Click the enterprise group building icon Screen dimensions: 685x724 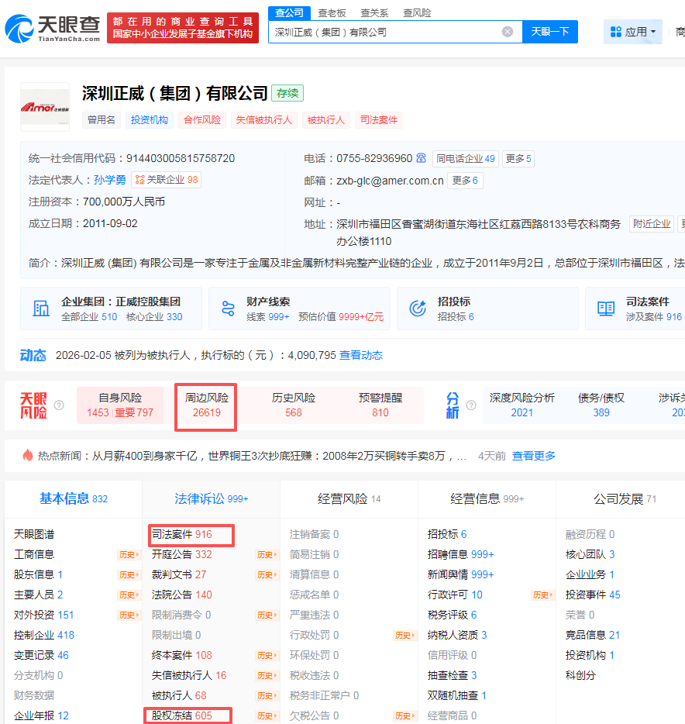point(41,309)
